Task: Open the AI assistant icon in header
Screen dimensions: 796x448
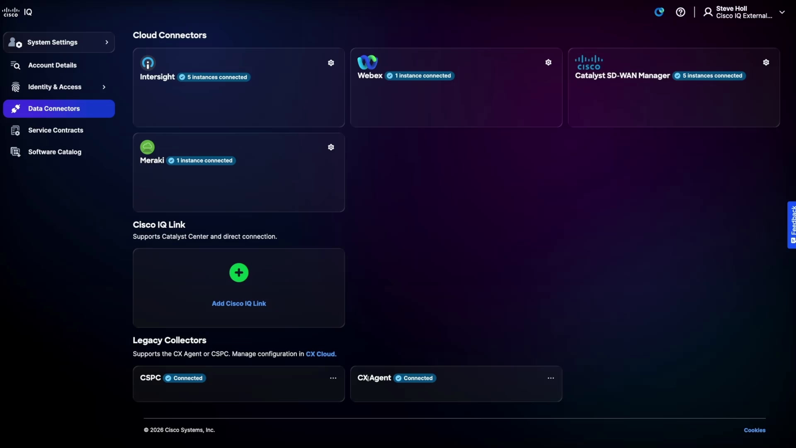Action: coord(659,12)
